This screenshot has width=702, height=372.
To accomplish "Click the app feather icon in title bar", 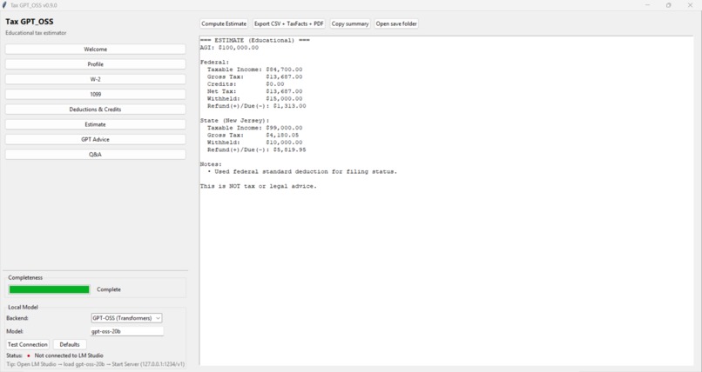I will [4, 5].
